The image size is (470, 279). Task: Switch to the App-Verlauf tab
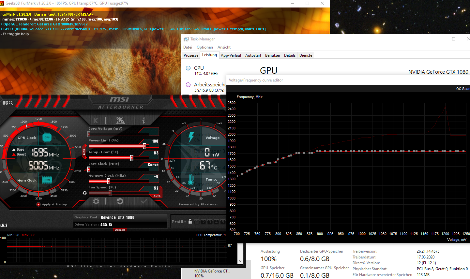tap(231, 55)
